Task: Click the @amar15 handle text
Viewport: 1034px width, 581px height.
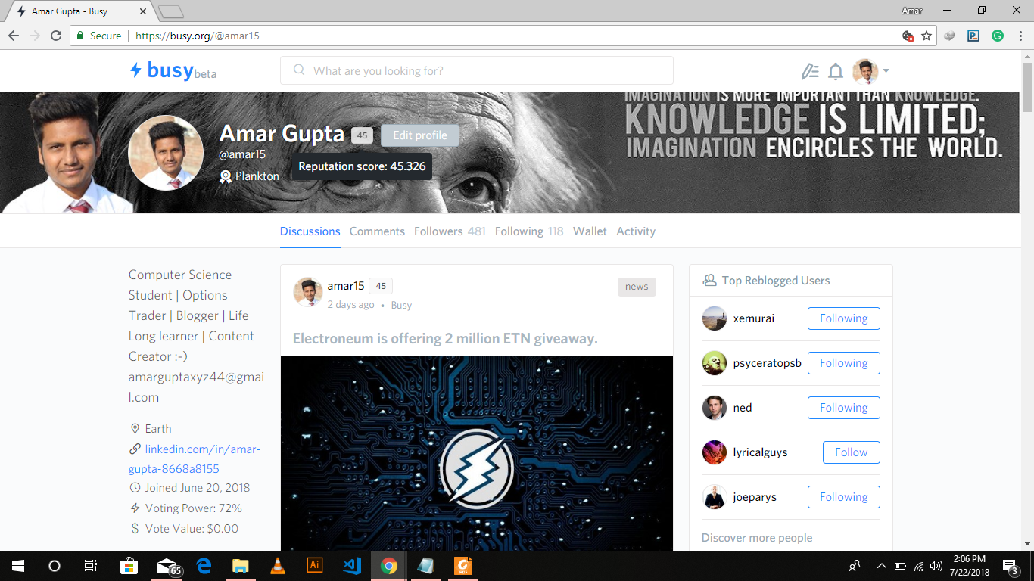Action: tap(242, 154)
